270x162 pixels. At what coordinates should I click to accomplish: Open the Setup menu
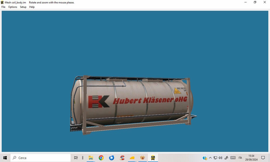(23, 7)
